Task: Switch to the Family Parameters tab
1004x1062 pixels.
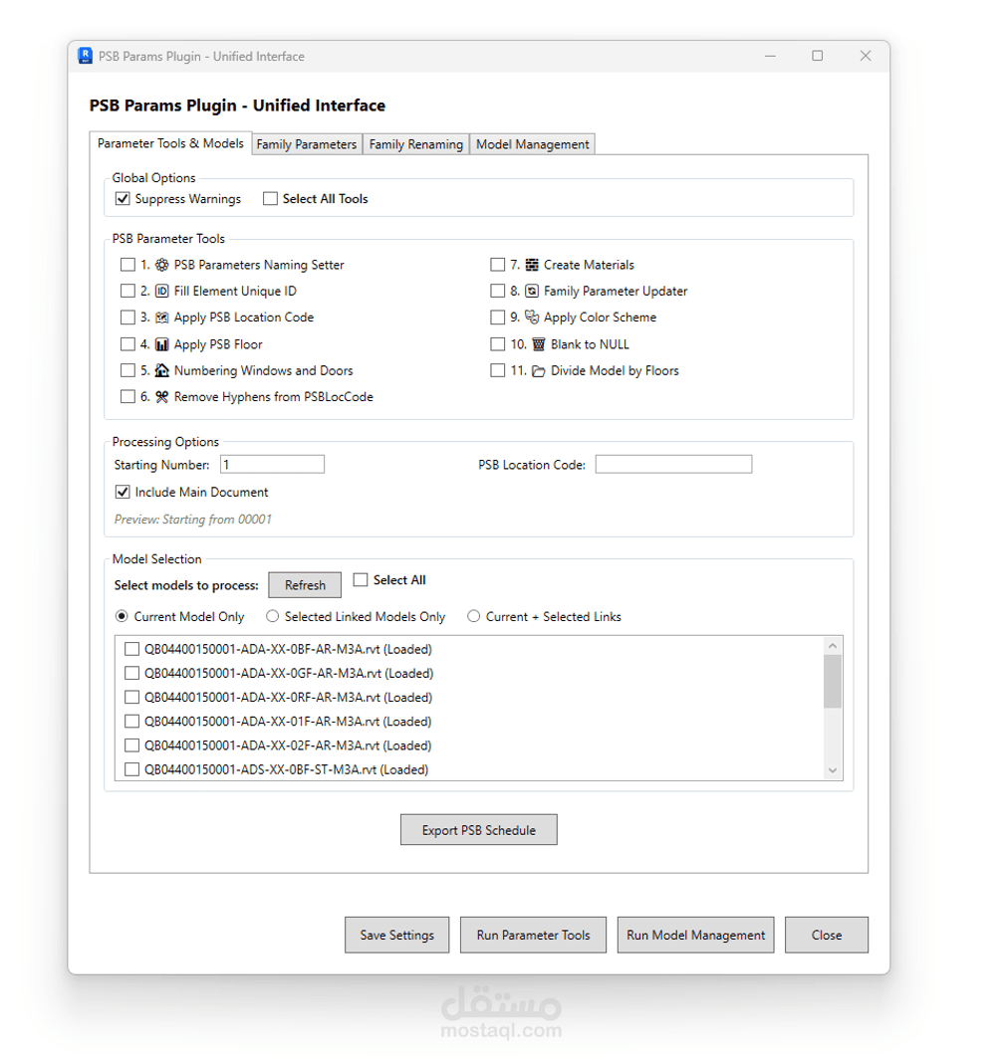Action: click(x=306, y=144)
